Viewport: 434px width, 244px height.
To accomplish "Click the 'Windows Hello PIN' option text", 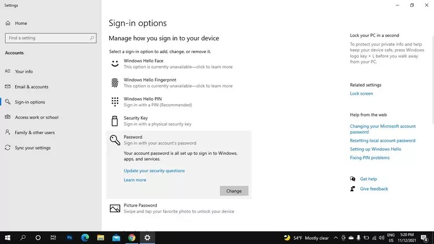I will click(142, 99).
